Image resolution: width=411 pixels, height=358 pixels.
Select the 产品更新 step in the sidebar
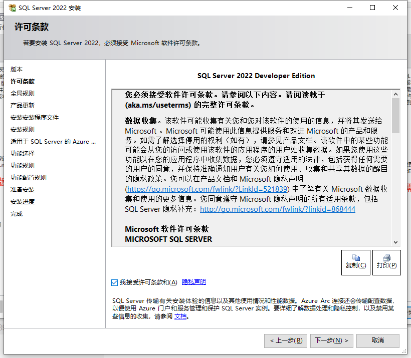(x=23, y=106)
